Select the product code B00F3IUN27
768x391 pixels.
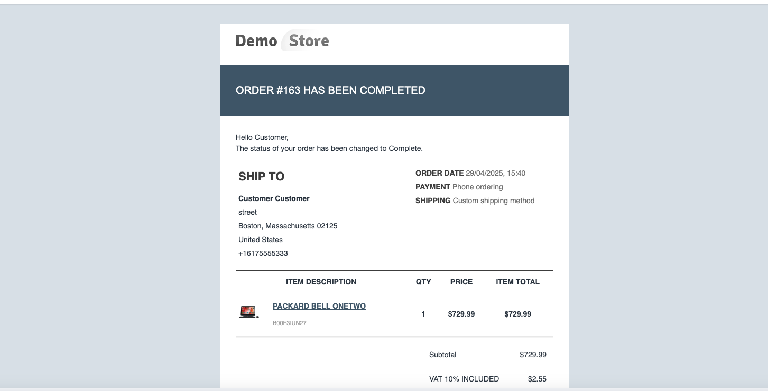[289, 323]
